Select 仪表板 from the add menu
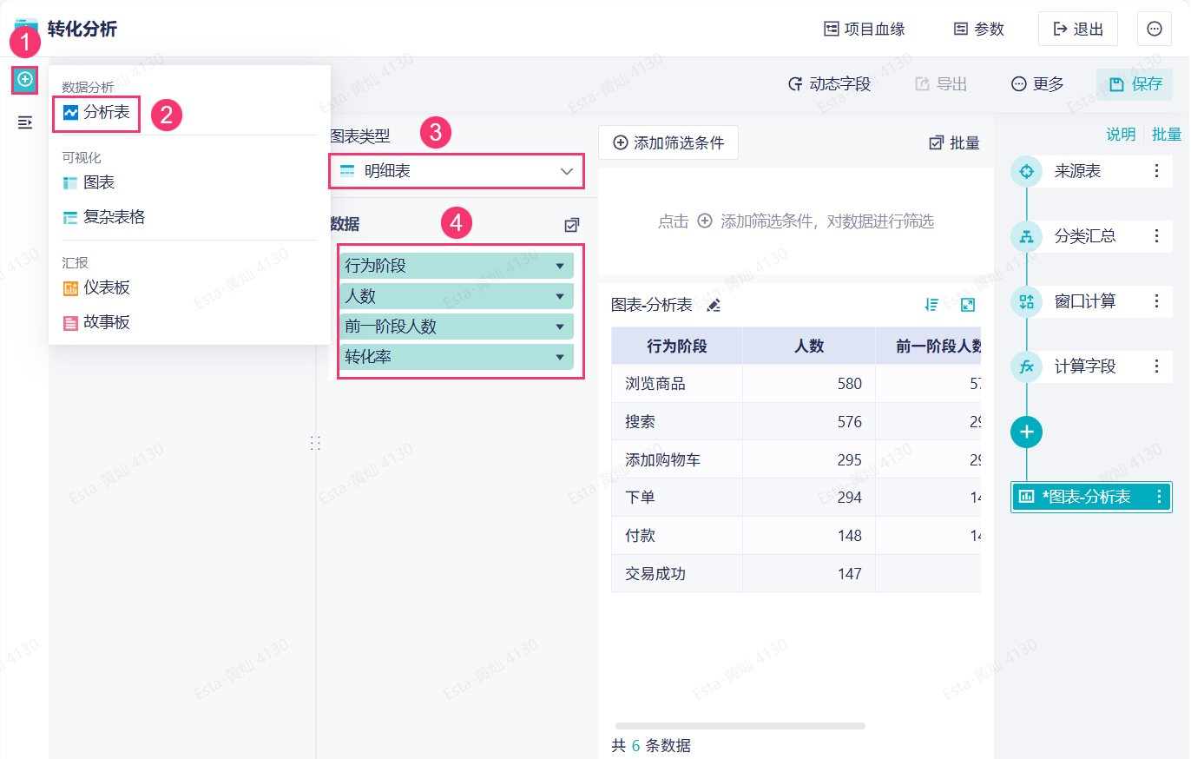The width and height of the screenshot is (1191, 759). point(106,287)
